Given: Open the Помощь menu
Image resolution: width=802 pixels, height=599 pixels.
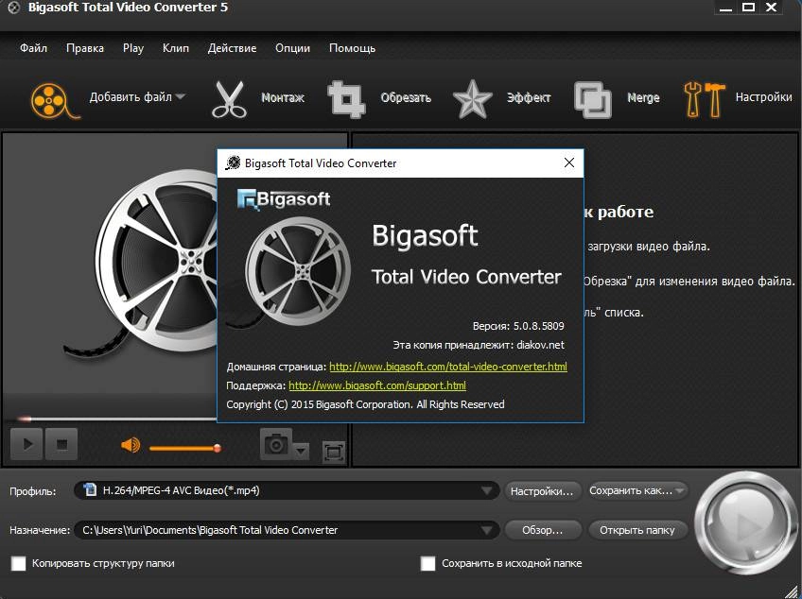Looking at the screenshot, I should pyautogui.click(x=353, y=48).
